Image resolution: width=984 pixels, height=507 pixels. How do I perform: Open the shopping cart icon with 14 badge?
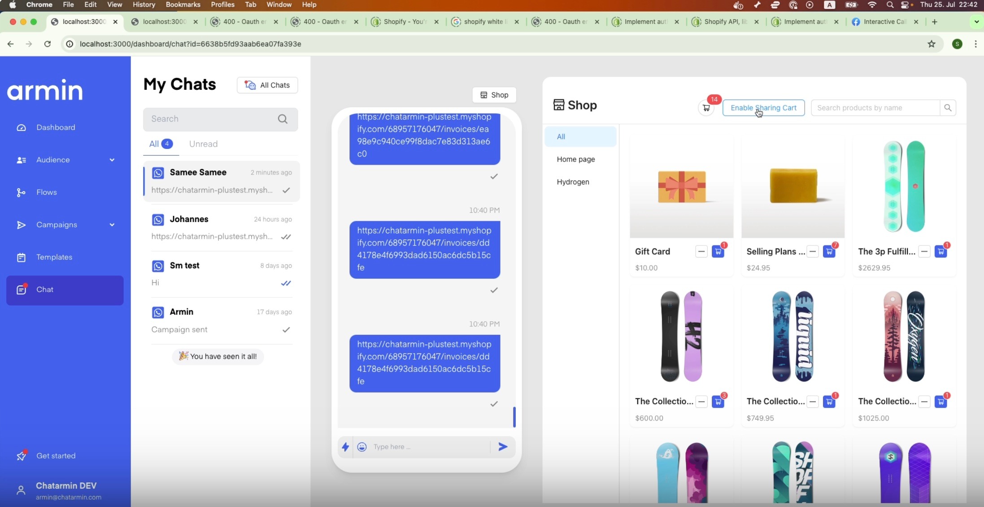click(706, 108)
